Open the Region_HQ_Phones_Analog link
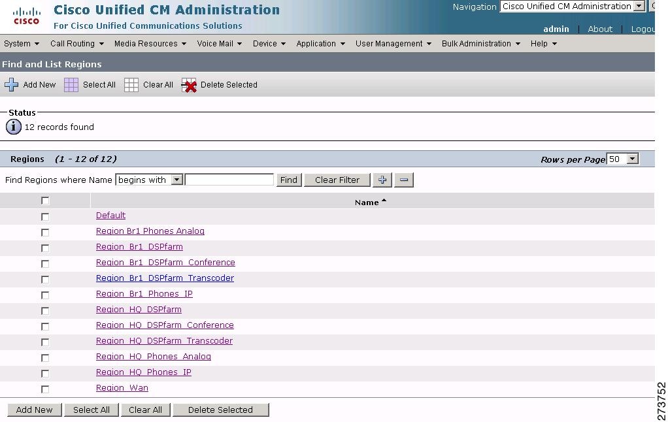 click(x=154, y=357)
